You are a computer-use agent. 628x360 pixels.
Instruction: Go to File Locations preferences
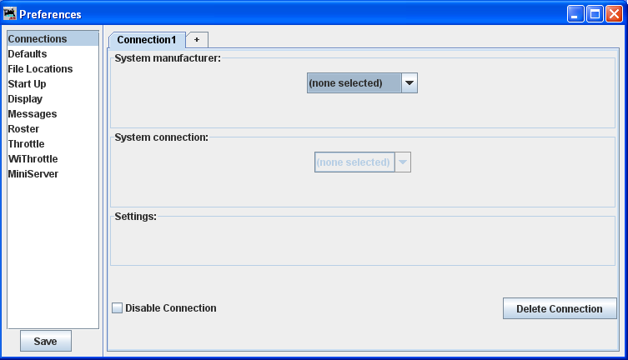(x=40, y=69)
